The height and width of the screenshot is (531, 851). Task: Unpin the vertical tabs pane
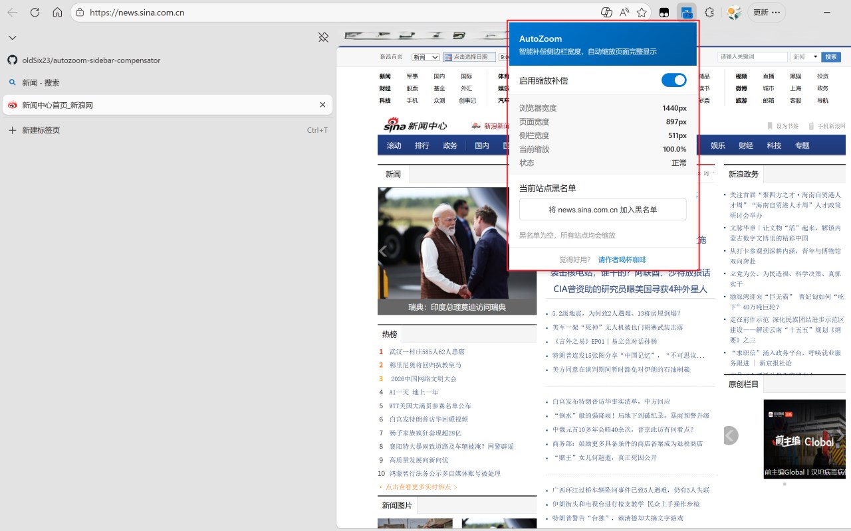(x=324, y=37)
